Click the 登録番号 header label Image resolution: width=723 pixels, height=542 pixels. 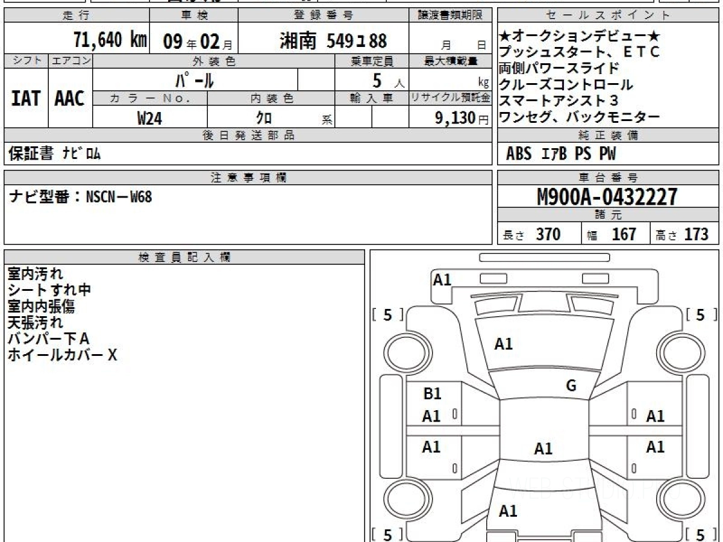point(323,16)
